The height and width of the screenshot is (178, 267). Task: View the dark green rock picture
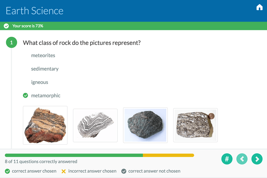click(145, 125)
